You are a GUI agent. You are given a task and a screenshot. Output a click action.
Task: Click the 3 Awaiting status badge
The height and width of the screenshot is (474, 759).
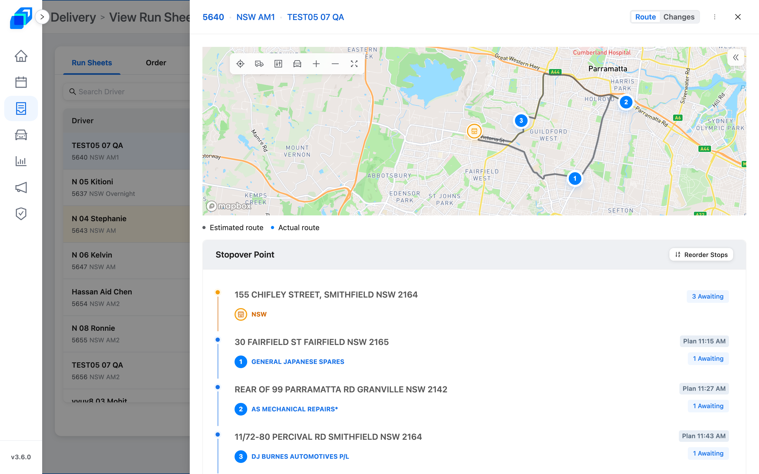click(708, 296)
